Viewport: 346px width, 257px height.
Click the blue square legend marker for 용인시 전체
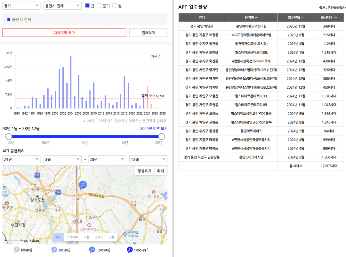[9, 20]
